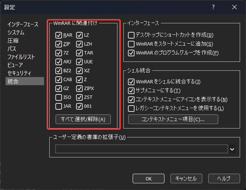Image resolution: width=246 pixels, height=190 pixels.
Task: Uncheck WinRARのプログラムグループを作成
Action: pos(131,53)
